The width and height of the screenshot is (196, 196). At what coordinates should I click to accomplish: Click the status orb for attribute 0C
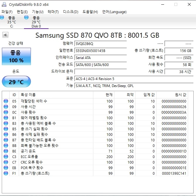click(x=6, y=112)
